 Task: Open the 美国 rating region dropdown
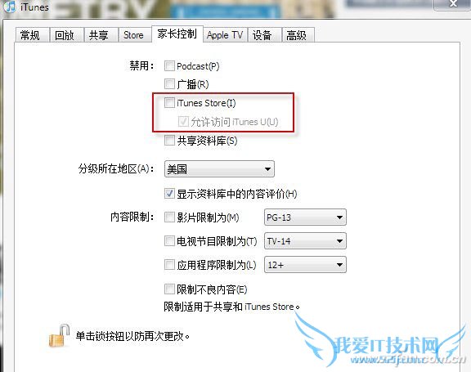point(219,169)
